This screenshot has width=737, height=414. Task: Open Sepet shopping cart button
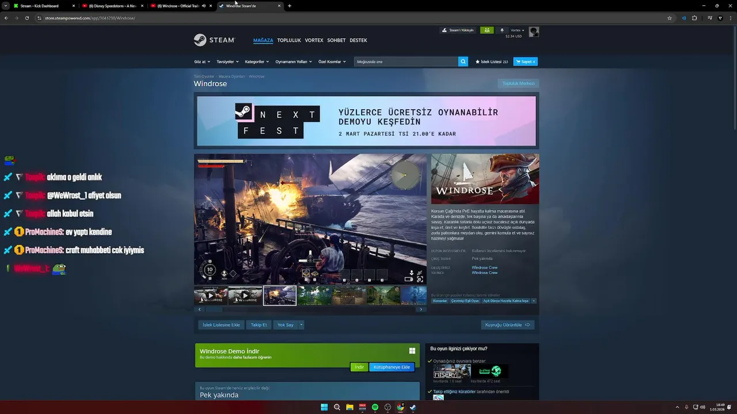click(525, 62)
